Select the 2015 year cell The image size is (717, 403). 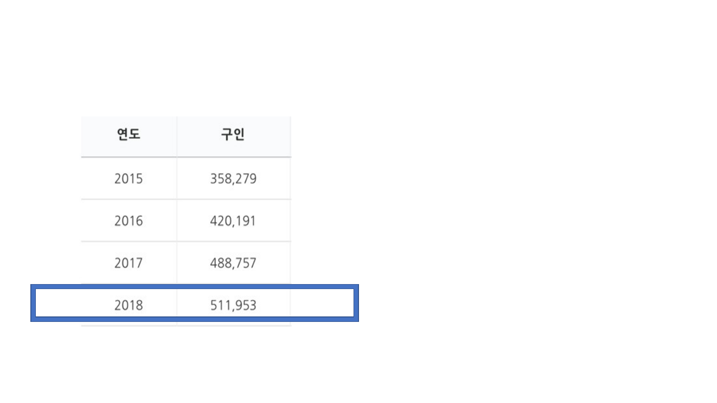128,179
